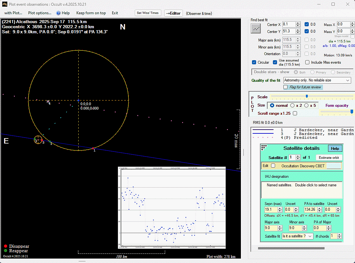Increase Center X with up spinner arrow
Image resolution: width=355 pixels, height=263 pixels.
tap(298, 23)
